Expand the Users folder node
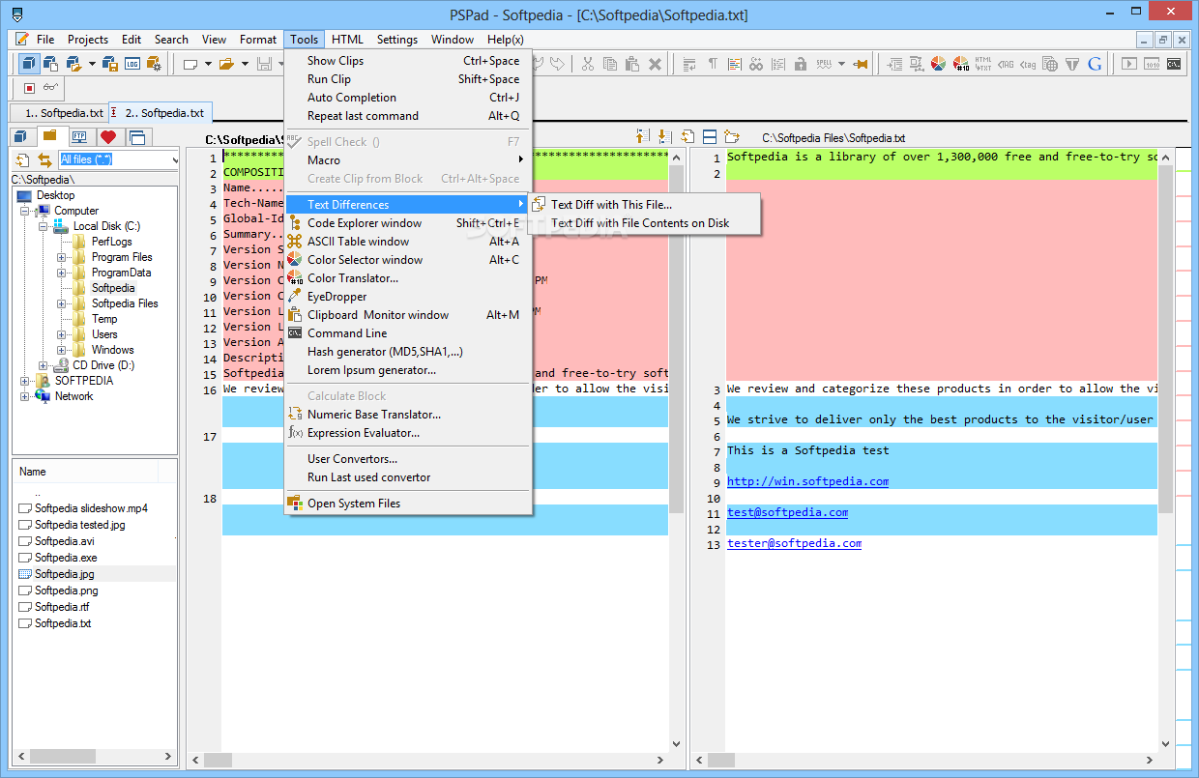This screenshot has width=1199, height=778. pos(61,334)
